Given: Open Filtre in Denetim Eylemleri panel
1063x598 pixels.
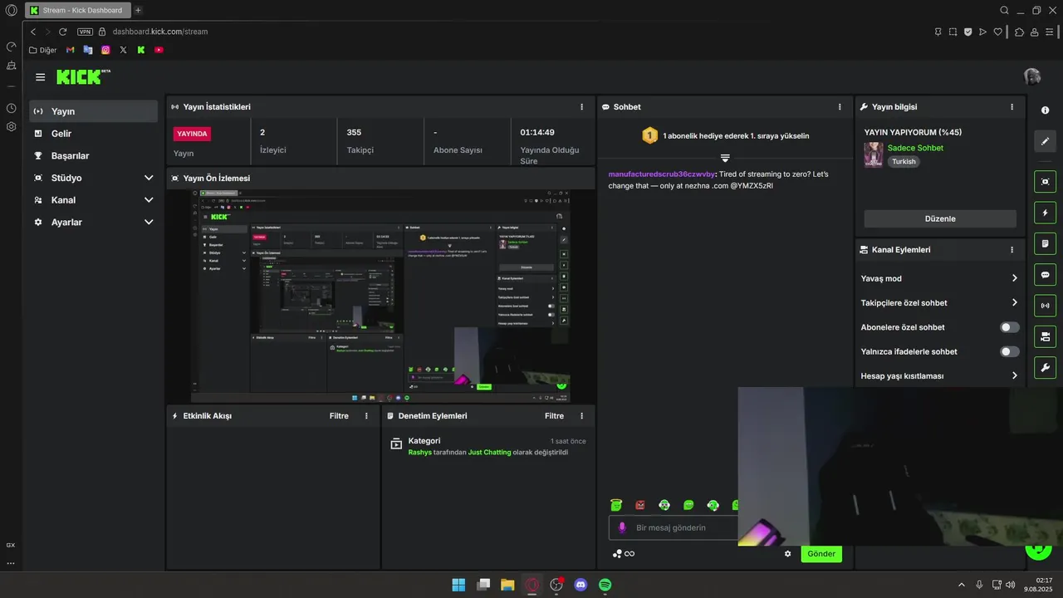Looking at the screenshot, I should point(554,416).
